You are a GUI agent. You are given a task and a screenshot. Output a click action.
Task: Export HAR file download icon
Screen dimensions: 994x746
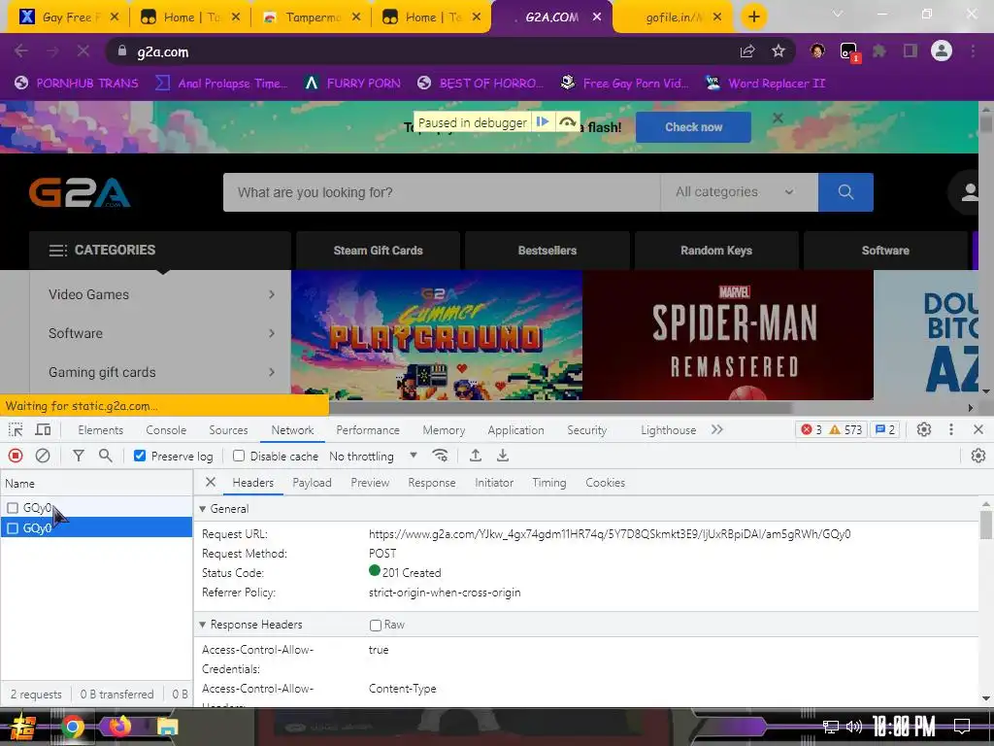point(503,456)
